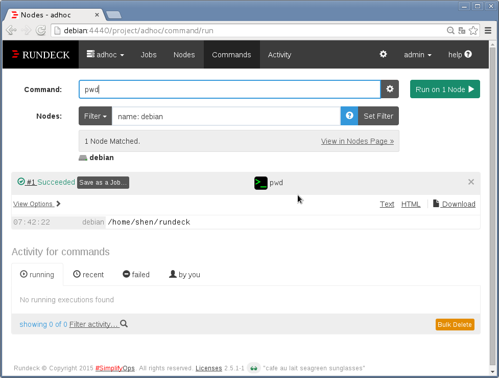Open execution #1 link
499x378 pixels.
click(x=31, y=182)
